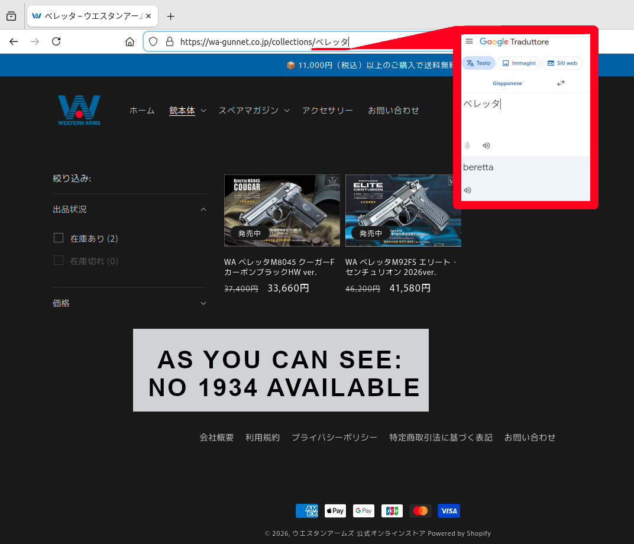
Task: Switch to the Immagini tab
Action: 519,63
